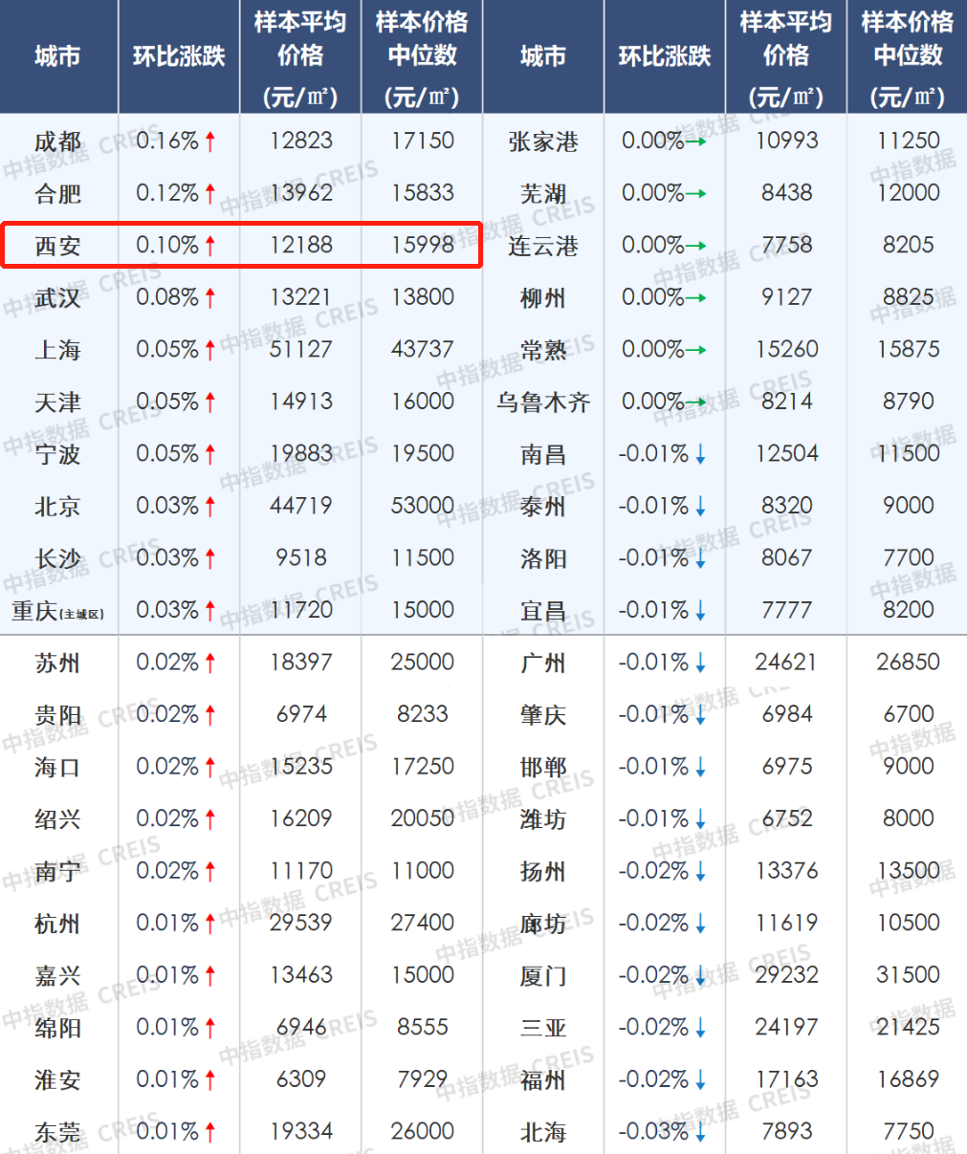Select the city cell 苏州
The image size is (967, 1154).
coord(57,663)
